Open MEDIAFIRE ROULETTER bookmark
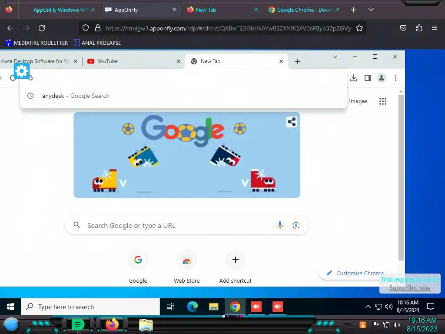Screen dimensions: 445x334 tap(37, 43)
